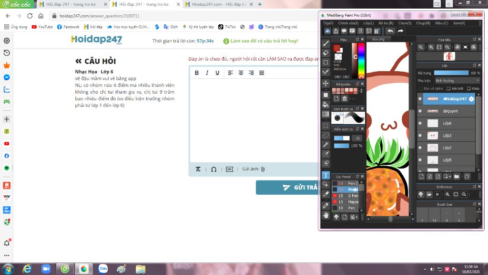The height and width of the screenshot is (275, 488).
Task: Select the Bucket fill tool
Action: 326,105
